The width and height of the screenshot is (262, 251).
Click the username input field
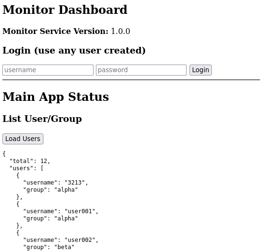(48, 70)
